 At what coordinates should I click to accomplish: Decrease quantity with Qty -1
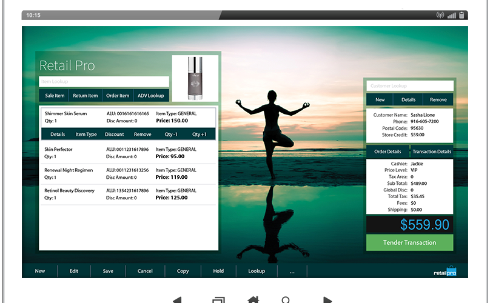click(x=171, y=135)
